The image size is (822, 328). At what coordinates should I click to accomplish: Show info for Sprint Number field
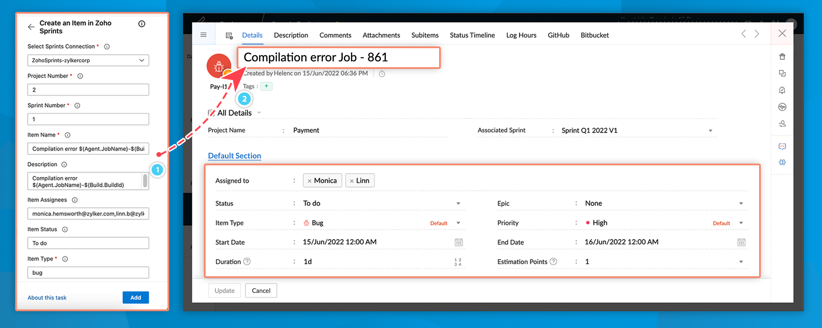[x=77, y=106]
